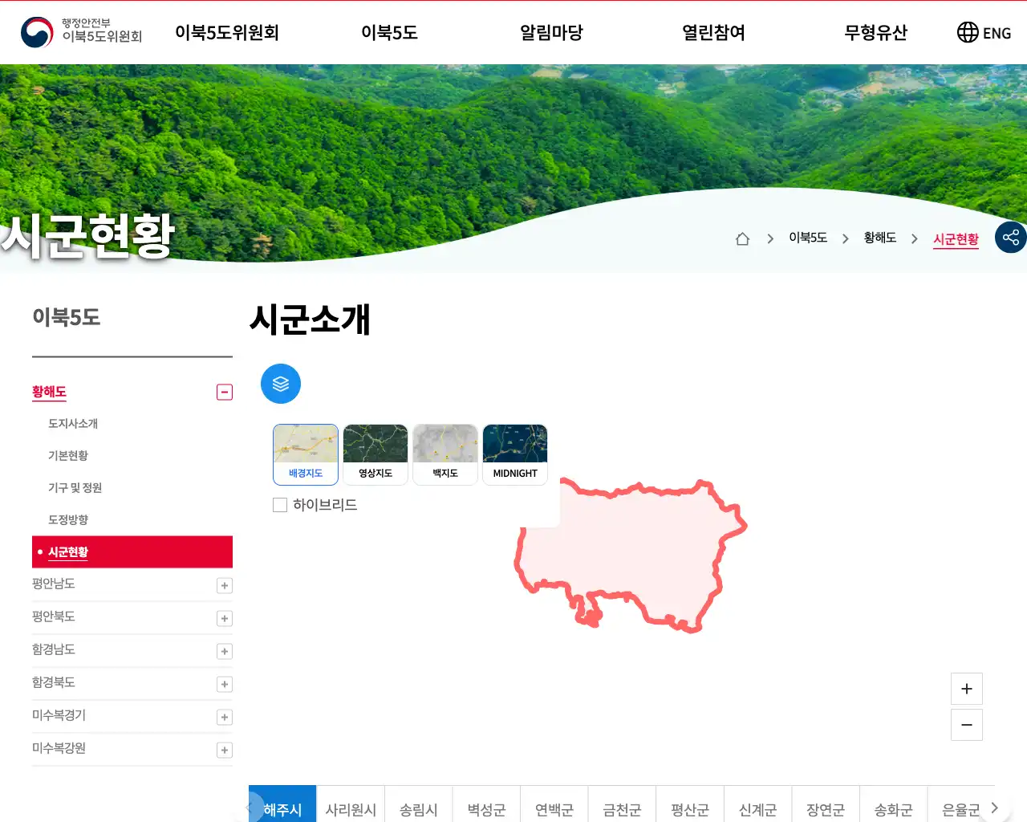The height and width of the screenshot is (822, 1027).
Task: Expand the 평안북도 section
Action: click(225, 618)
